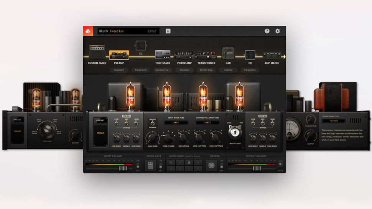Click the Distortion knob

(184, 138)
